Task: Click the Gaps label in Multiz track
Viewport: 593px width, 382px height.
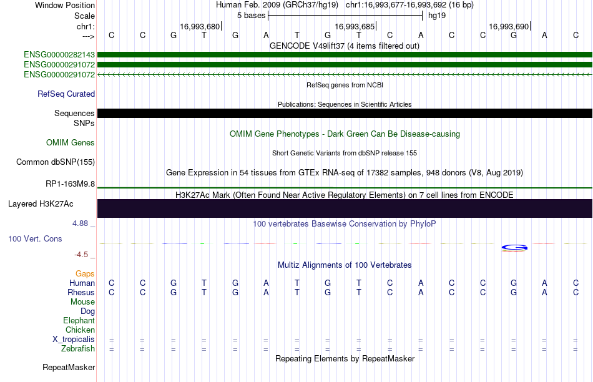Action: (x=85, y=273)
